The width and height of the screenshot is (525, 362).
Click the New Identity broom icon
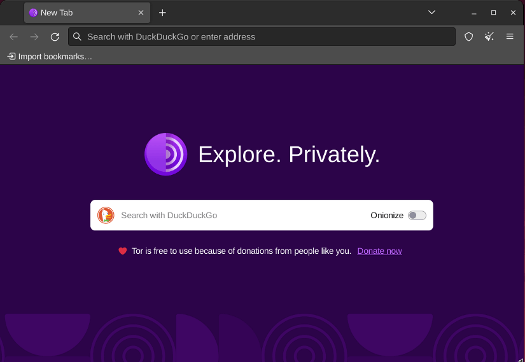click(489, 36)
